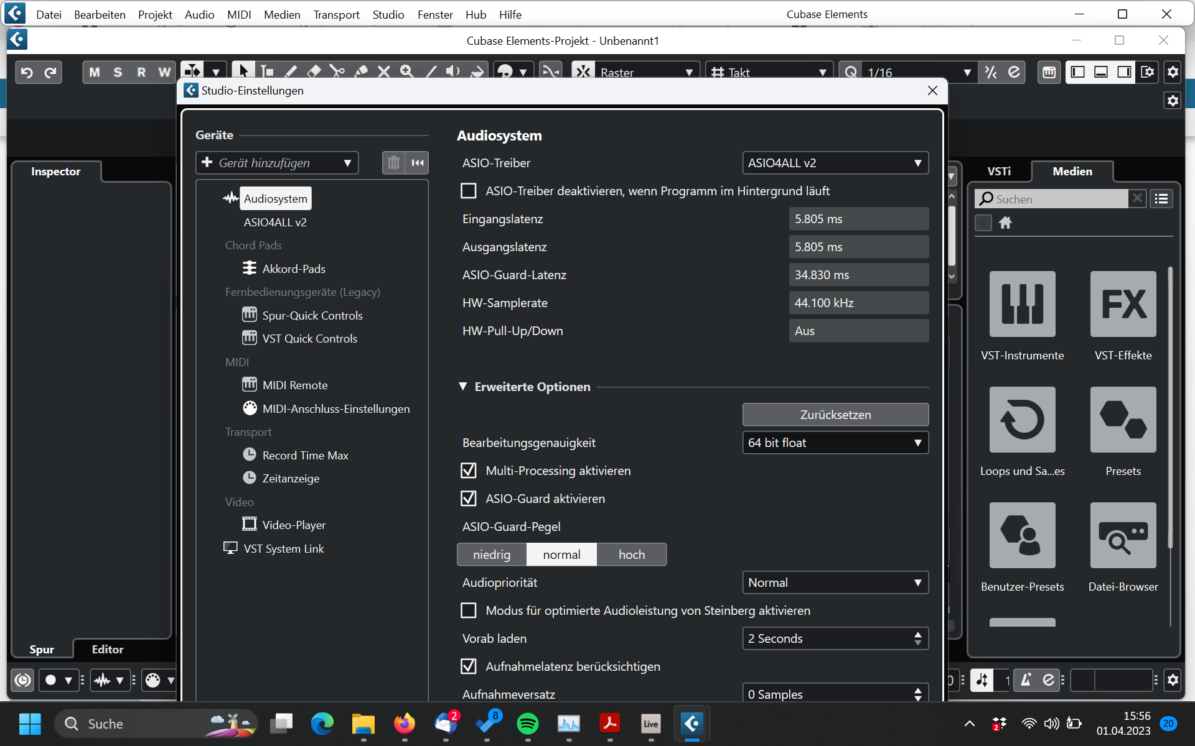This screenshot has height=746, width=1195.
Task: Open VST-Instrumente tile in Medien
Action: [x=1023, y=304]
